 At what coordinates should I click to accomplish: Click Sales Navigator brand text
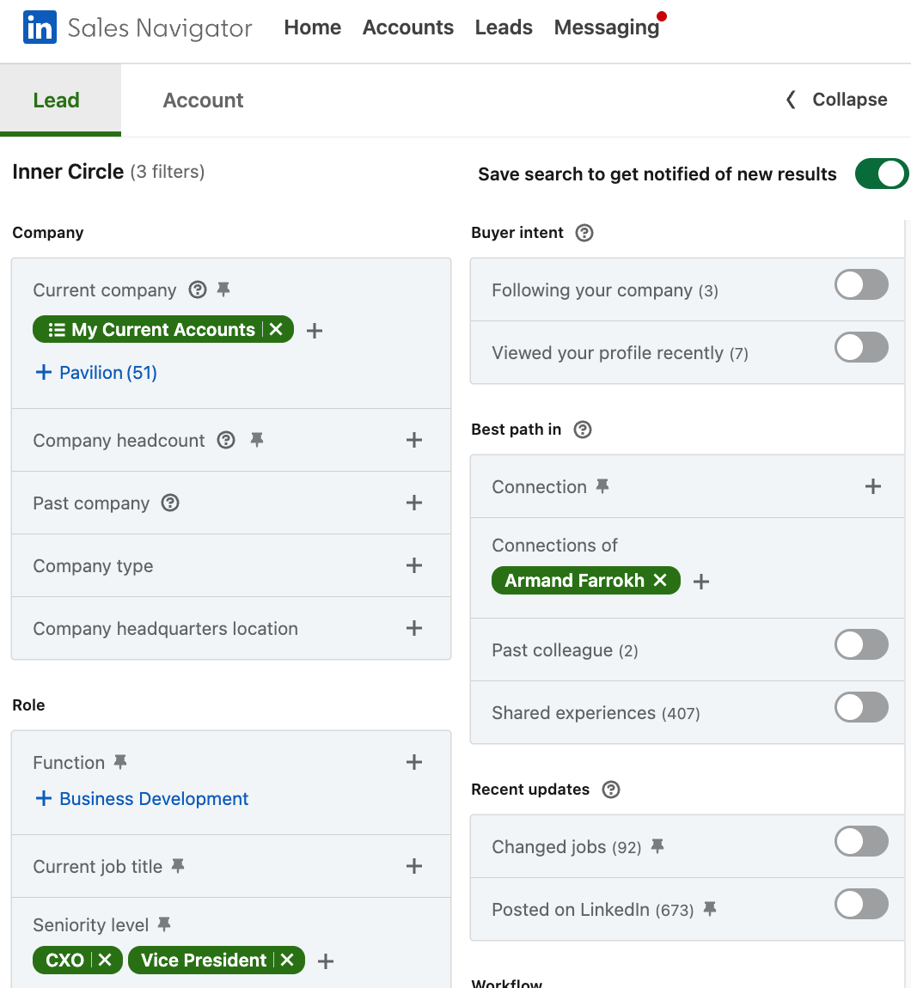(160, 28)
